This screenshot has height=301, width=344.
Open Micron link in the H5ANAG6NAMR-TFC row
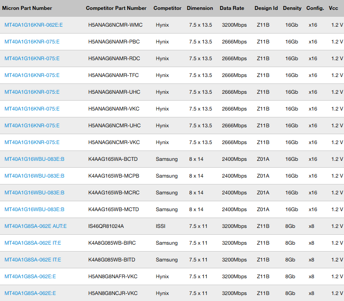[x=32, y=75]
